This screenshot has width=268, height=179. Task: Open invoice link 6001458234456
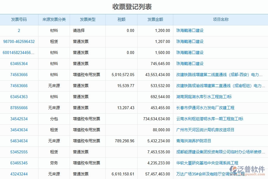19,53
